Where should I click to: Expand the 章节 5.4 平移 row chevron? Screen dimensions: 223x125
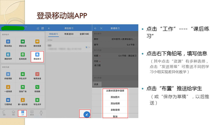(136, 45)
